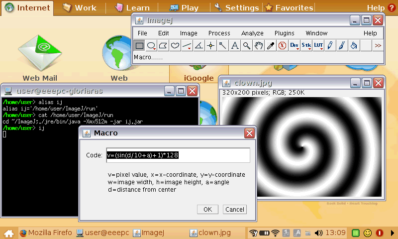The image size is (398, 239).
Task: Switch to user@eeepc terminal in taskbar
Action: coord(102,233)
